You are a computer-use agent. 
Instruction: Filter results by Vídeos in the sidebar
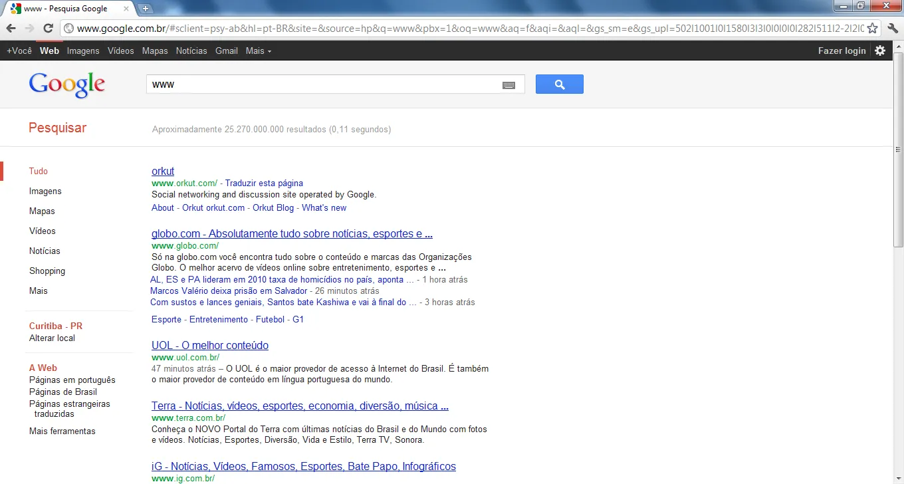point(43,231)
